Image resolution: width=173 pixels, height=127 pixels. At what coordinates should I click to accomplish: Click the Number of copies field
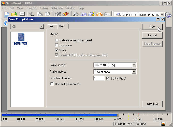click(x=99, y=78)
